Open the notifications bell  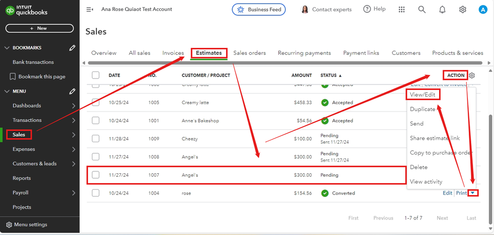pos(442,9)
